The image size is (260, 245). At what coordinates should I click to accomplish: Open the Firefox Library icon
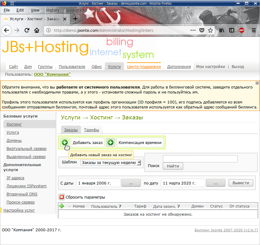[x=222, y=30]
